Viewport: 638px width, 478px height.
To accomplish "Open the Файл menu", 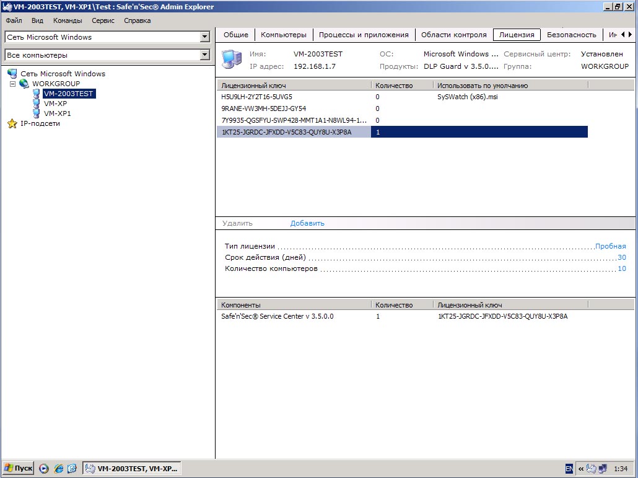I will [x=14, y=20].
